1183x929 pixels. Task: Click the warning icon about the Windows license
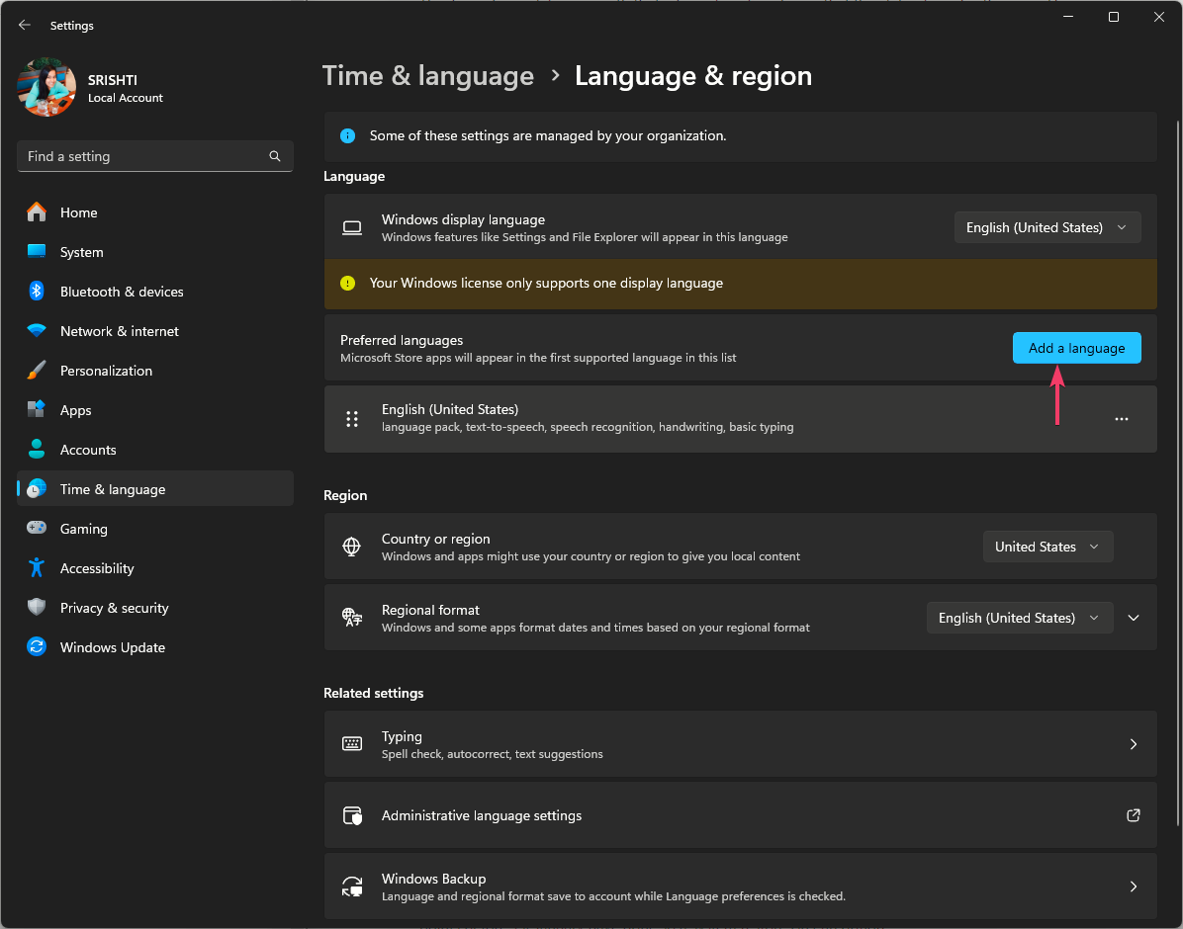(x=347, y=283)
